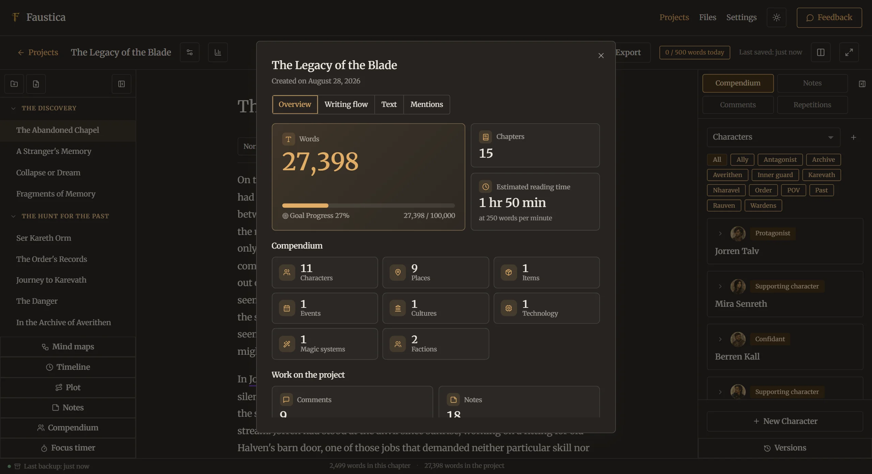Image resolution: width=872 pixels, height=474 pixels.
Task: Open the Magic systems compendium card
Action: [325, 344]
